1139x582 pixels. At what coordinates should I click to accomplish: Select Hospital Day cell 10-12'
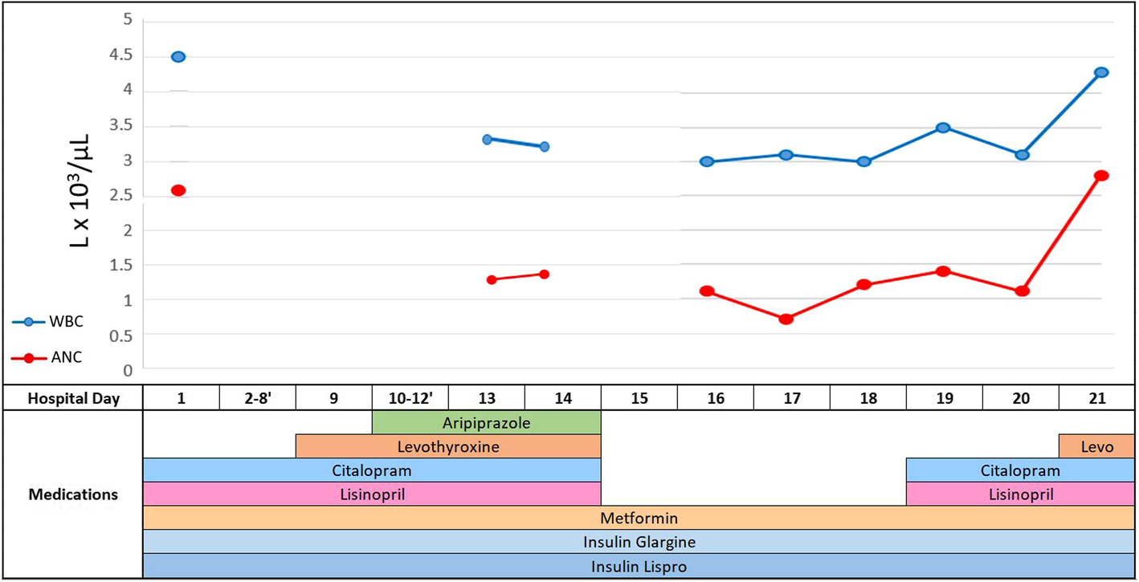coord(410,398)
